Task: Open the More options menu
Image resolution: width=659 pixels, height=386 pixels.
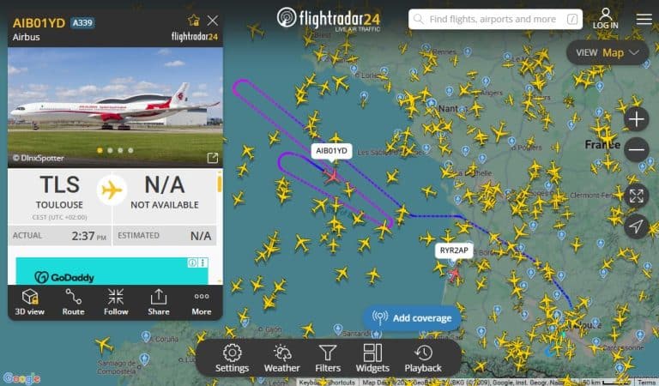Action: [x=202, y=302]
